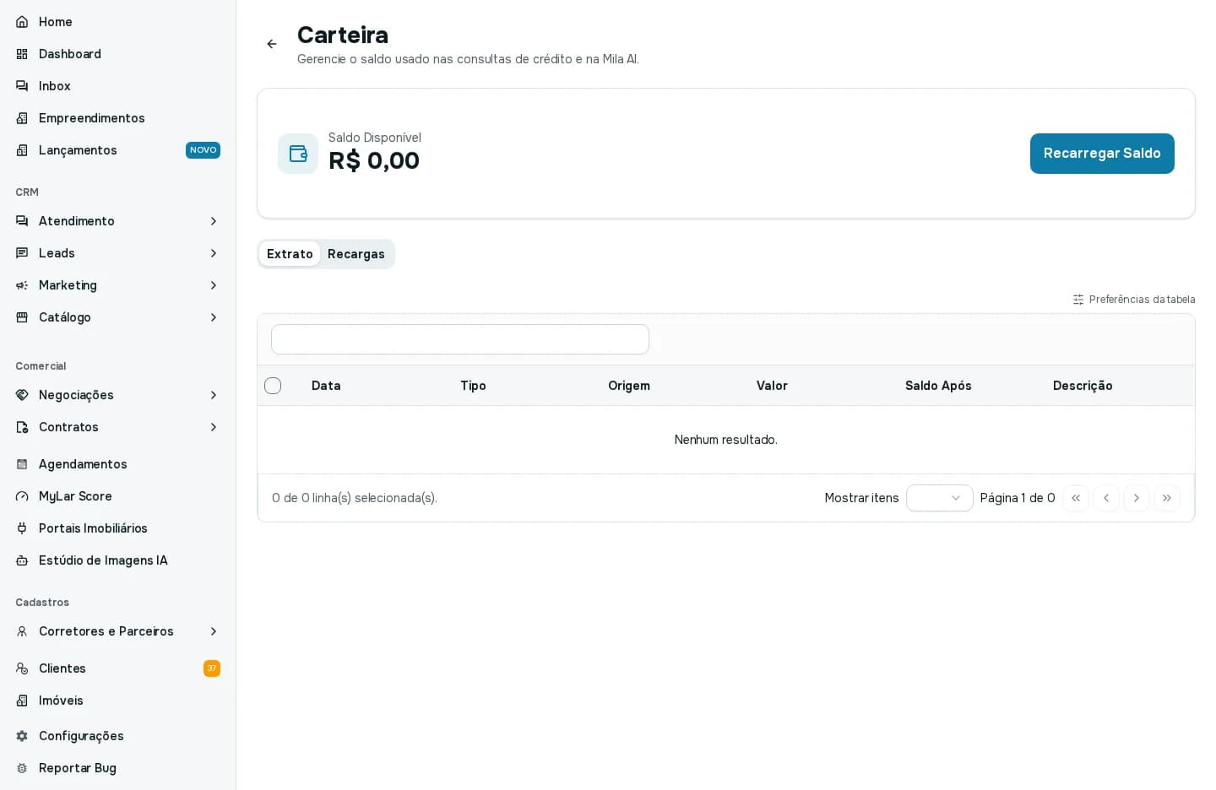Expand the Atendimento submenu chevron
This screenshot has width=1216, height=790.
pyautogui.click(x=214, y=221)
